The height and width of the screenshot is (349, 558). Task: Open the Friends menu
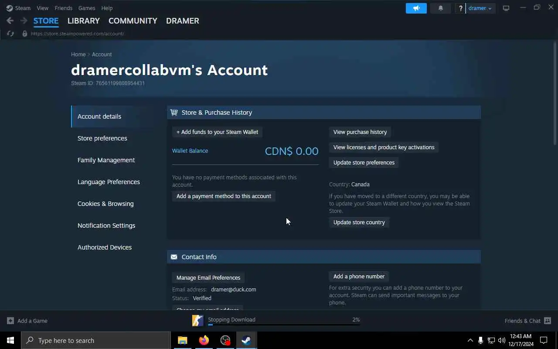pyautogui.click(x=64, y=8)
